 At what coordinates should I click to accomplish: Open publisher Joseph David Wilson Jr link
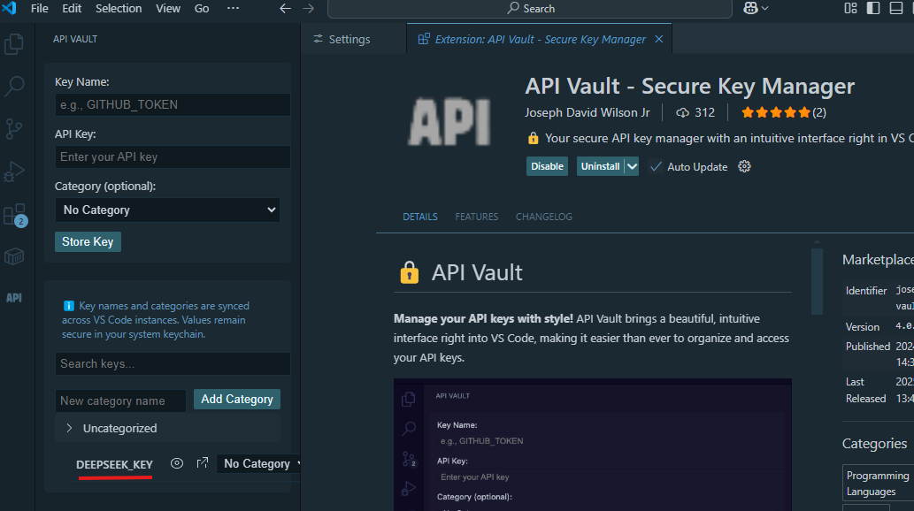tap(587, 112)
